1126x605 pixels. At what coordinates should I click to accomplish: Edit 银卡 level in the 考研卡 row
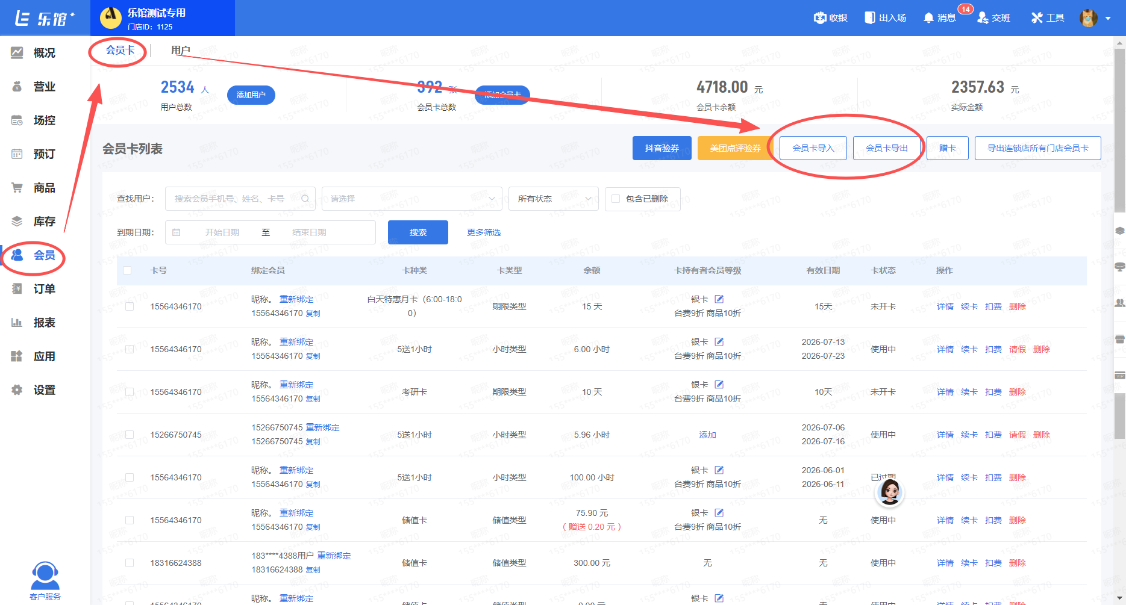[719, 385]
